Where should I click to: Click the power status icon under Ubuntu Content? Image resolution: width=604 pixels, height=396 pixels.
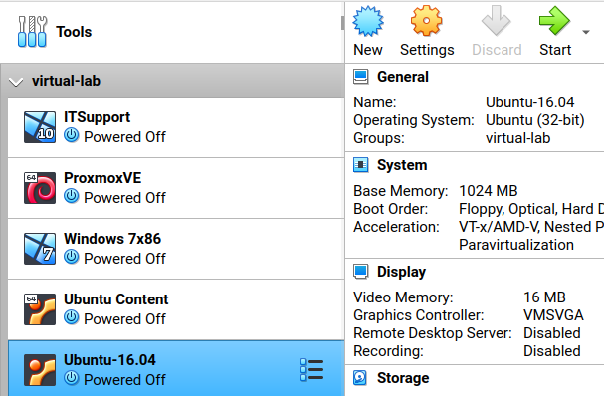click(72, 317)
